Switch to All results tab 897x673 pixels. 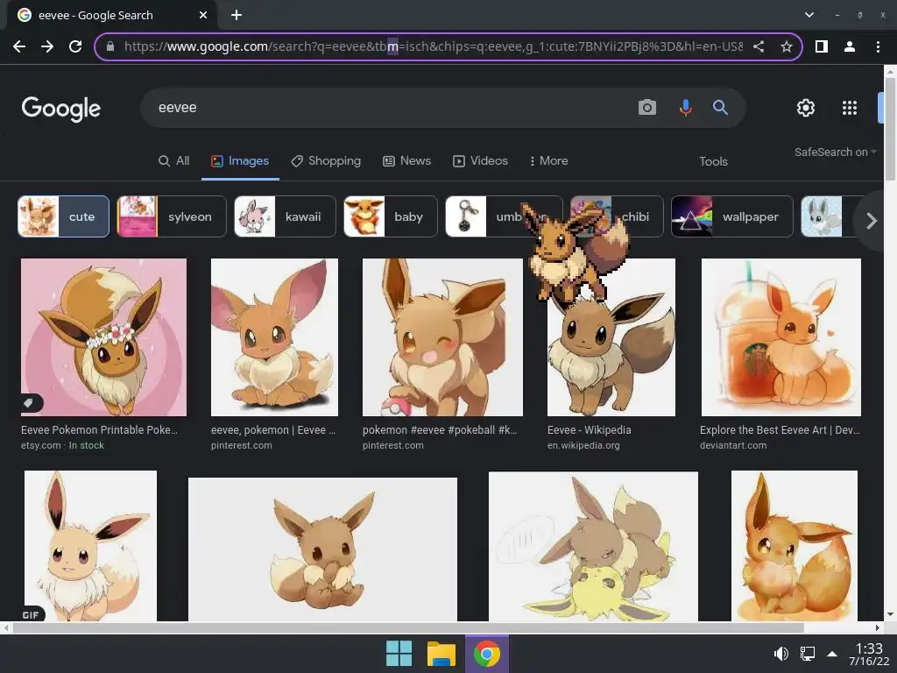point(174,161)
